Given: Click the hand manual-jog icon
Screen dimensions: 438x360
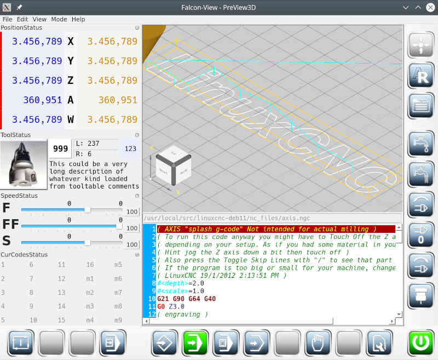Looking at the screenshot, I should [318, 342].
